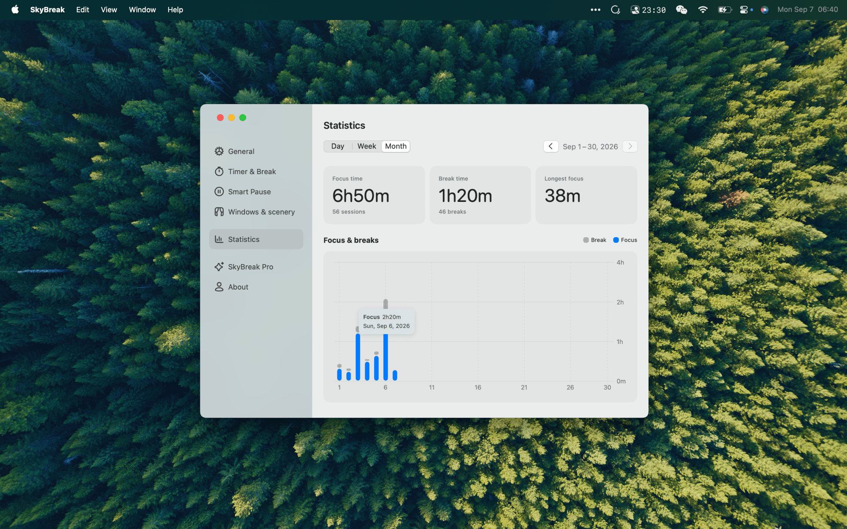Viewport: 847px width, 529px height.
Task: Click the "Longest focus" card label
Action: pyautogui.click(x=564, y=179)
